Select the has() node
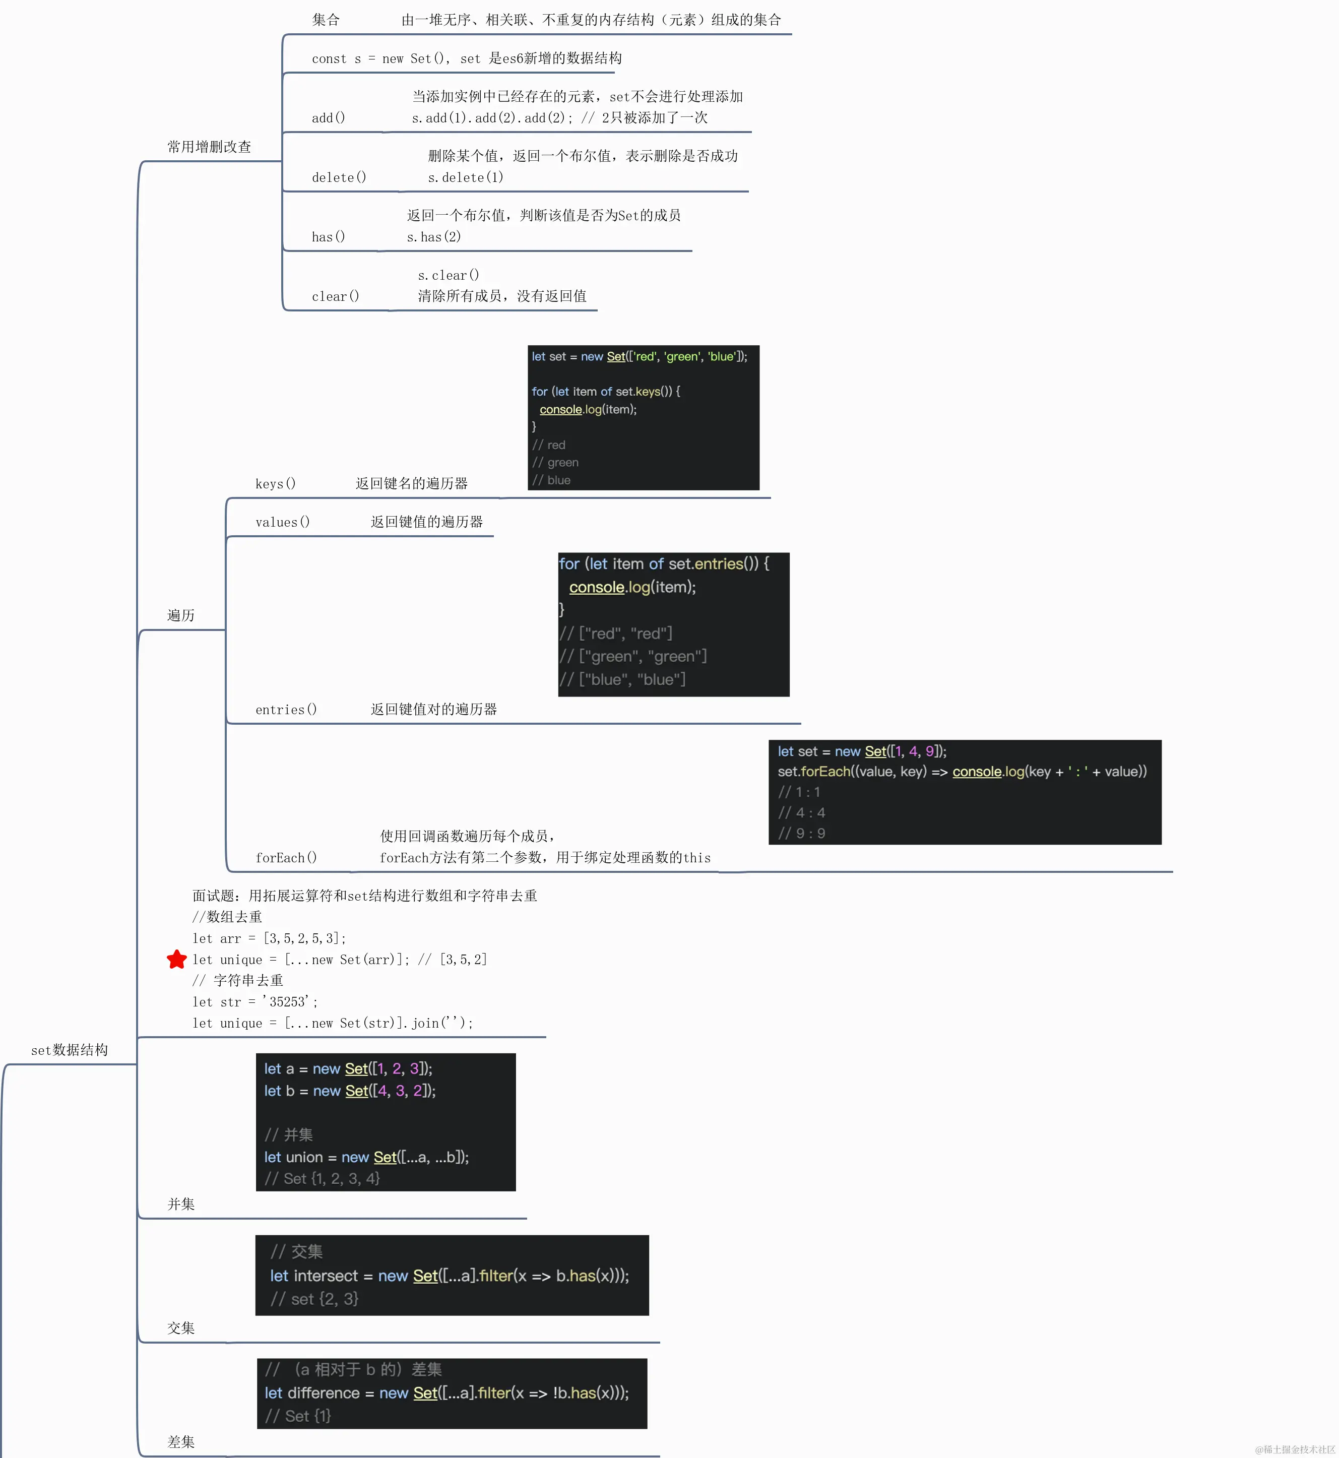This screenshot has height=1458, width=1339. coord(328,237)
